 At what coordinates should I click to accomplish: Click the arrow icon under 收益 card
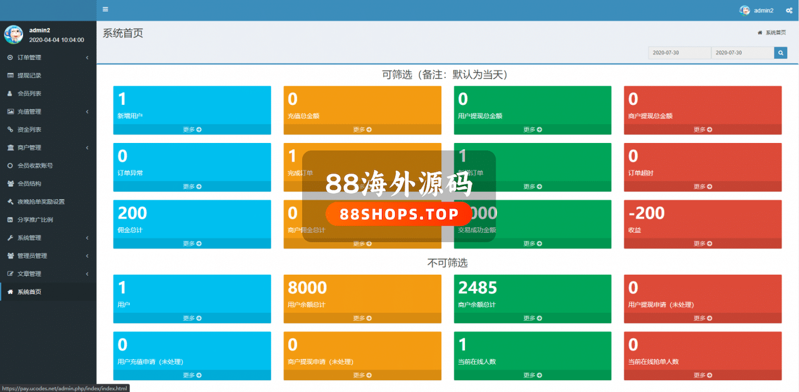(x=710, y=244)
